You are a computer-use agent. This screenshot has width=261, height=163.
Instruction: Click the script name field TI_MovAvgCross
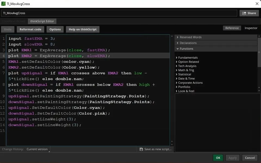click(x=119, y=13)
